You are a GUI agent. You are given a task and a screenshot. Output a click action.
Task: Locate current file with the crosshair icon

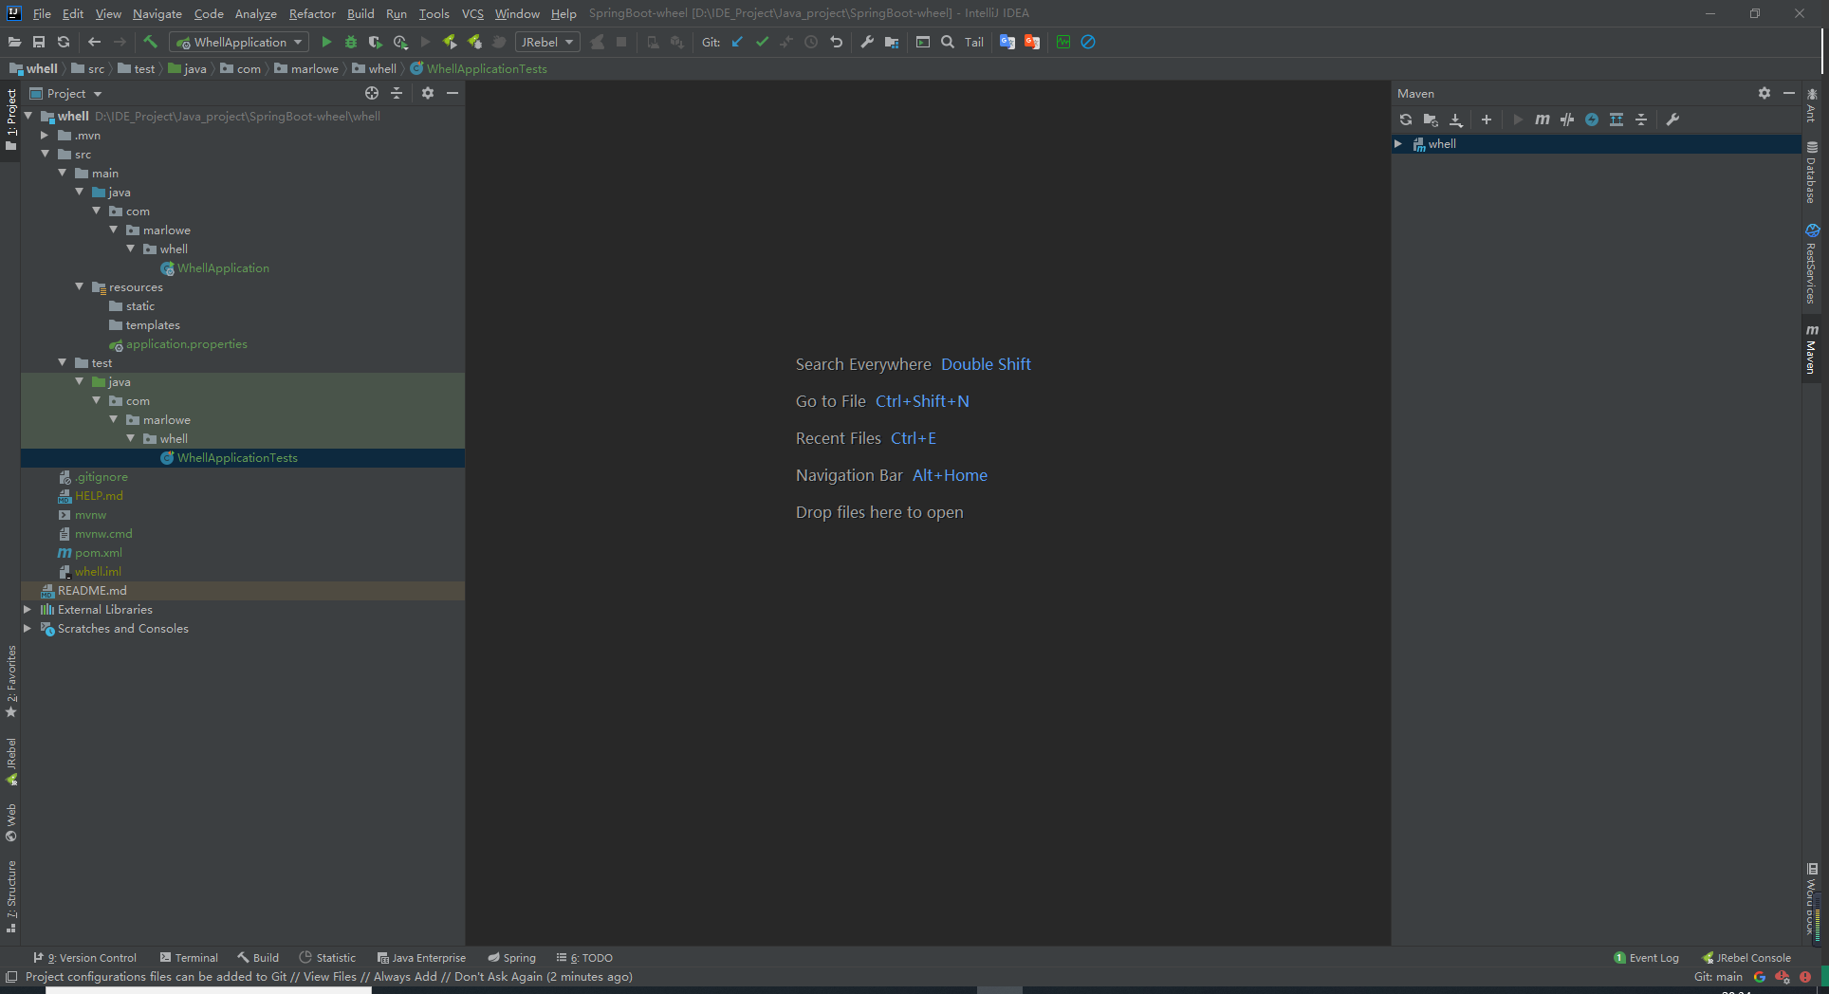(372, 93)
